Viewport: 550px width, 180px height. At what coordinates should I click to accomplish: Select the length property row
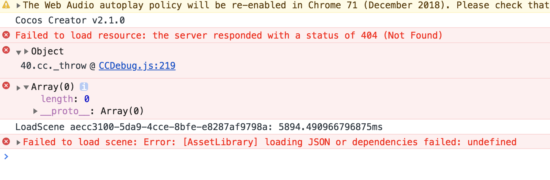coord(57,99)
